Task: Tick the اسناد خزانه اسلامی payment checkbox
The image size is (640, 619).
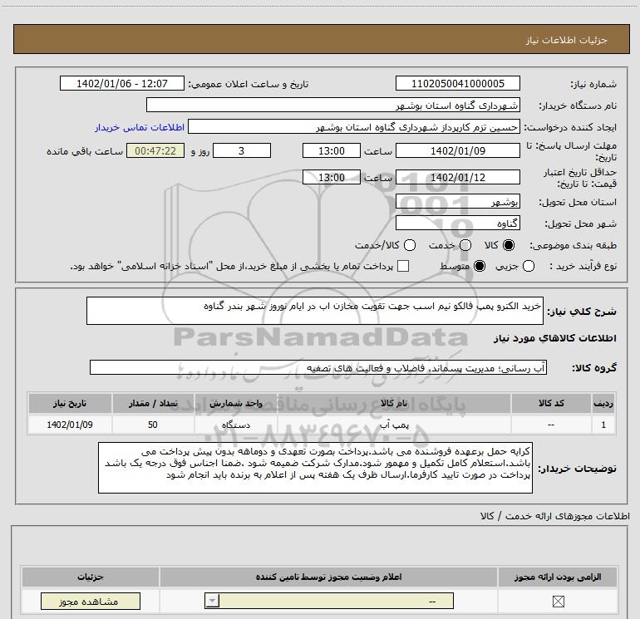Action: (x=403, y=266)
